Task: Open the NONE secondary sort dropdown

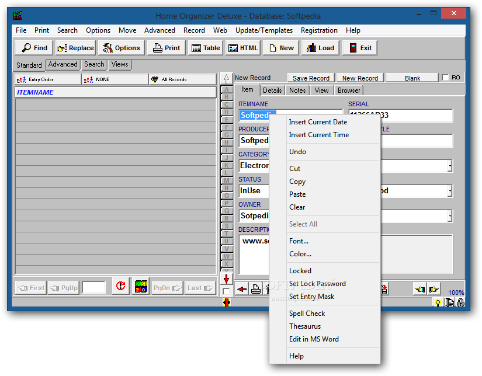Action: tap(115, 79)
